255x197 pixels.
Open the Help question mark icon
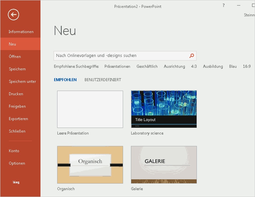(224, 5)
